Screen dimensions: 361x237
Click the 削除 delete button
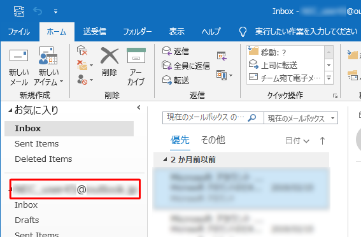(x=110, y=62)
